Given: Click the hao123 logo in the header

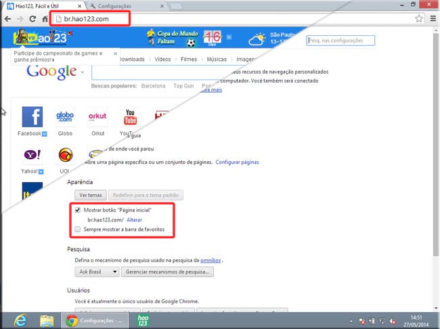Looking at the screenshot, I should click(x=40, y=37).
